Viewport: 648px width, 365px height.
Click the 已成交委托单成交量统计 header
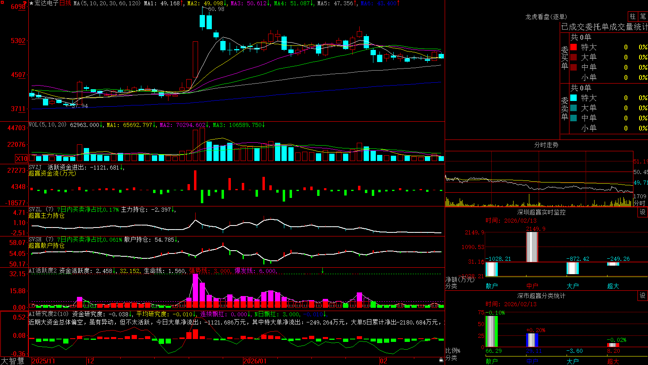tap(604, 27)
